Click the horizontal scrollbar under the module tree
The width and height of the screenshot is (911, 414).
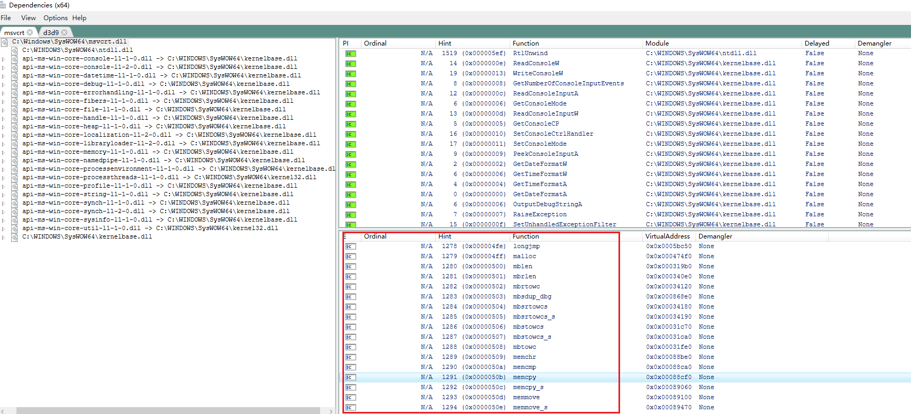pos(167,411)
